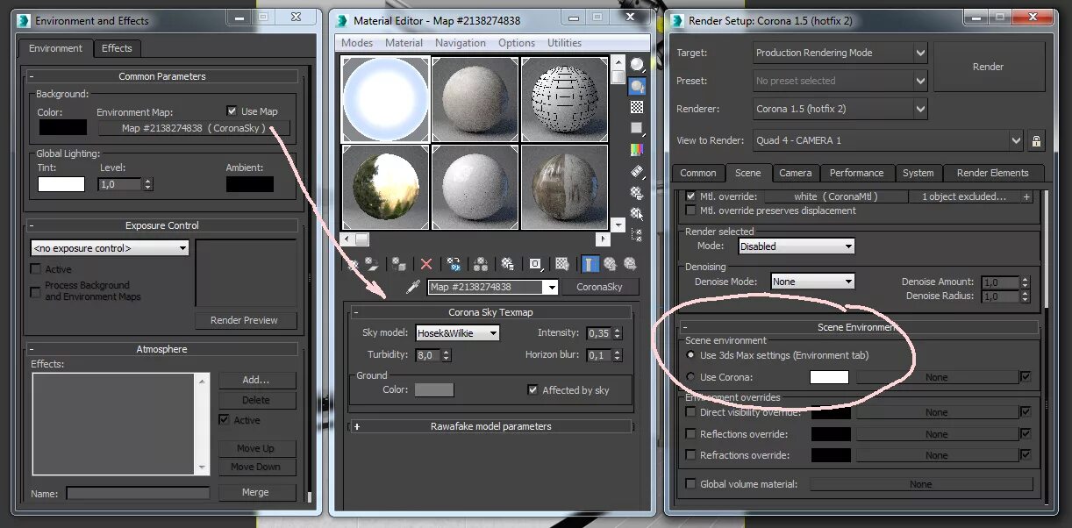Open the Sky model Hosek&Wilkie dropdown
Viewport: 1072px width, 528px height.
pos(457,333)
